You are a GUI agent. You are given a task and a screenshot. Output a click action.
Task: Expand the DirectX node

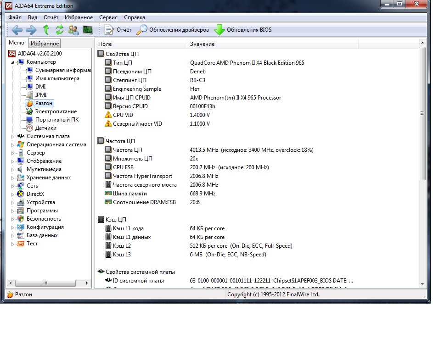(x=12, y=194)
